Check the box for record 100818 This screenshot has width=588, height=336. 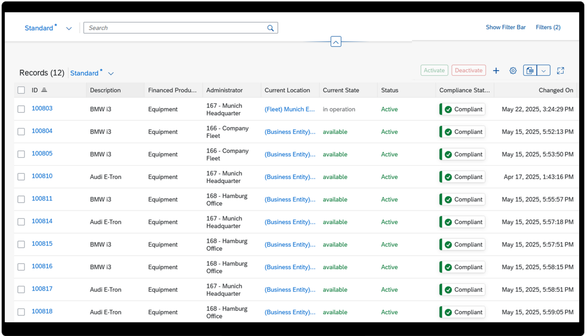21,312
